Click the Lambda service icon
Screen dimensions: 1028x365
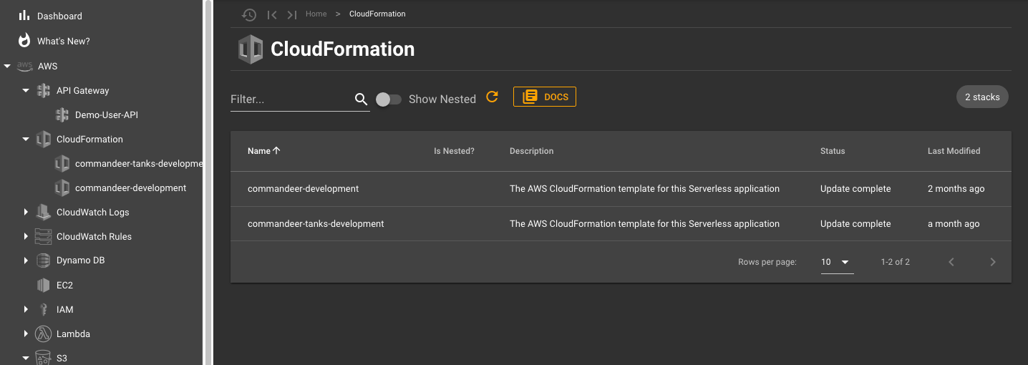coord(44,334)
